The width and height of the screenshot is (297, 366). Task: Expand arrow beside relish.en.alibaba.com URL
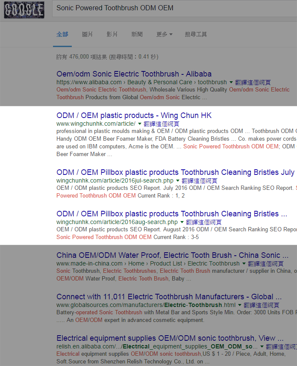[x=262, y=346]
